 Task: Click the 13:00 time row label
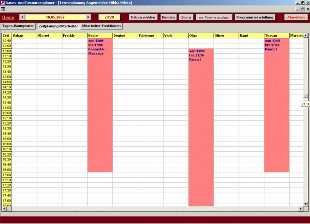(x=7, y=51)
